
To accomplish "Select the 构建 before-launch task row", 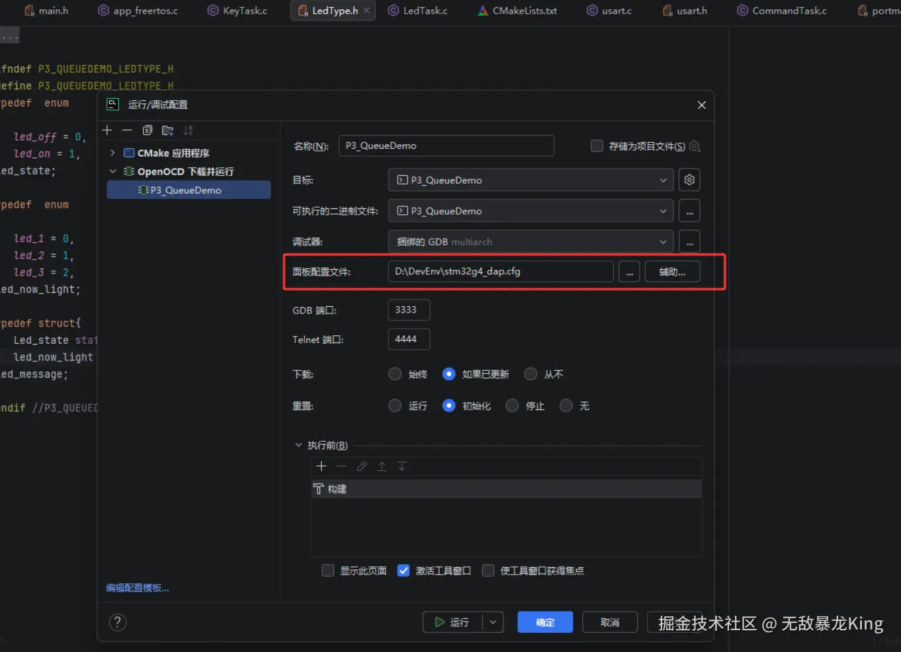I will [x=507, y=489].
